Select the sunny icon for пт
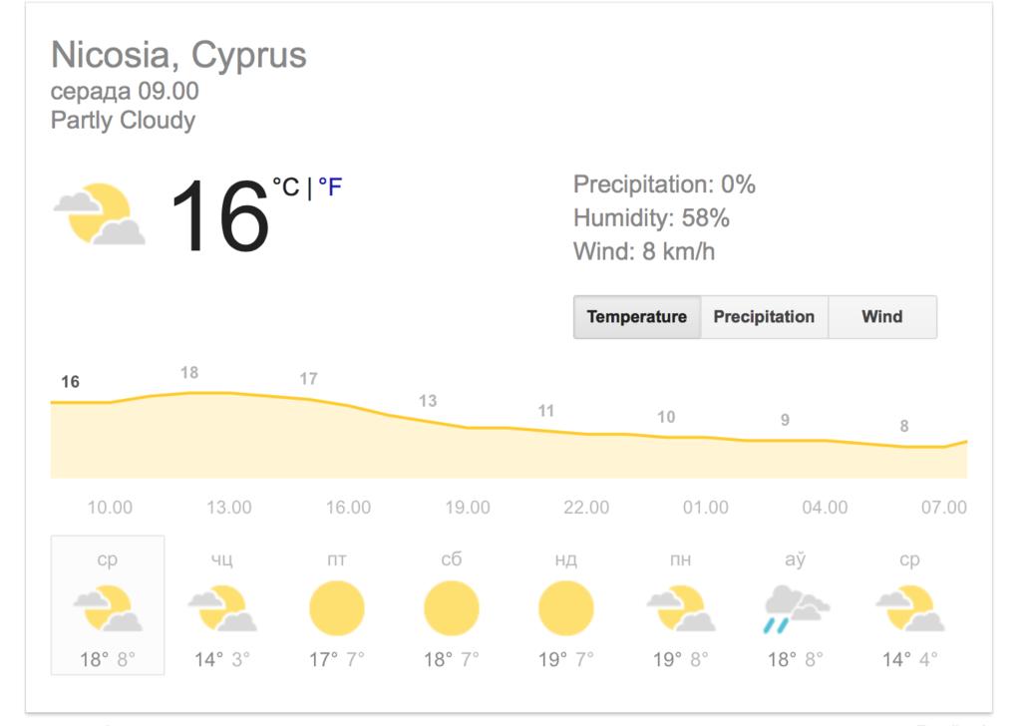The image size is (1021, 726). pyautogui.click(x=336, y=608)
